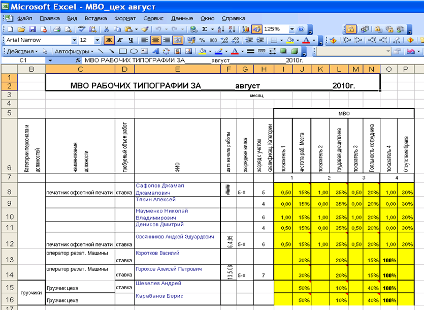Open the Справка menu
The height and width of the screenshot is (310, 424).
point(234,18)
